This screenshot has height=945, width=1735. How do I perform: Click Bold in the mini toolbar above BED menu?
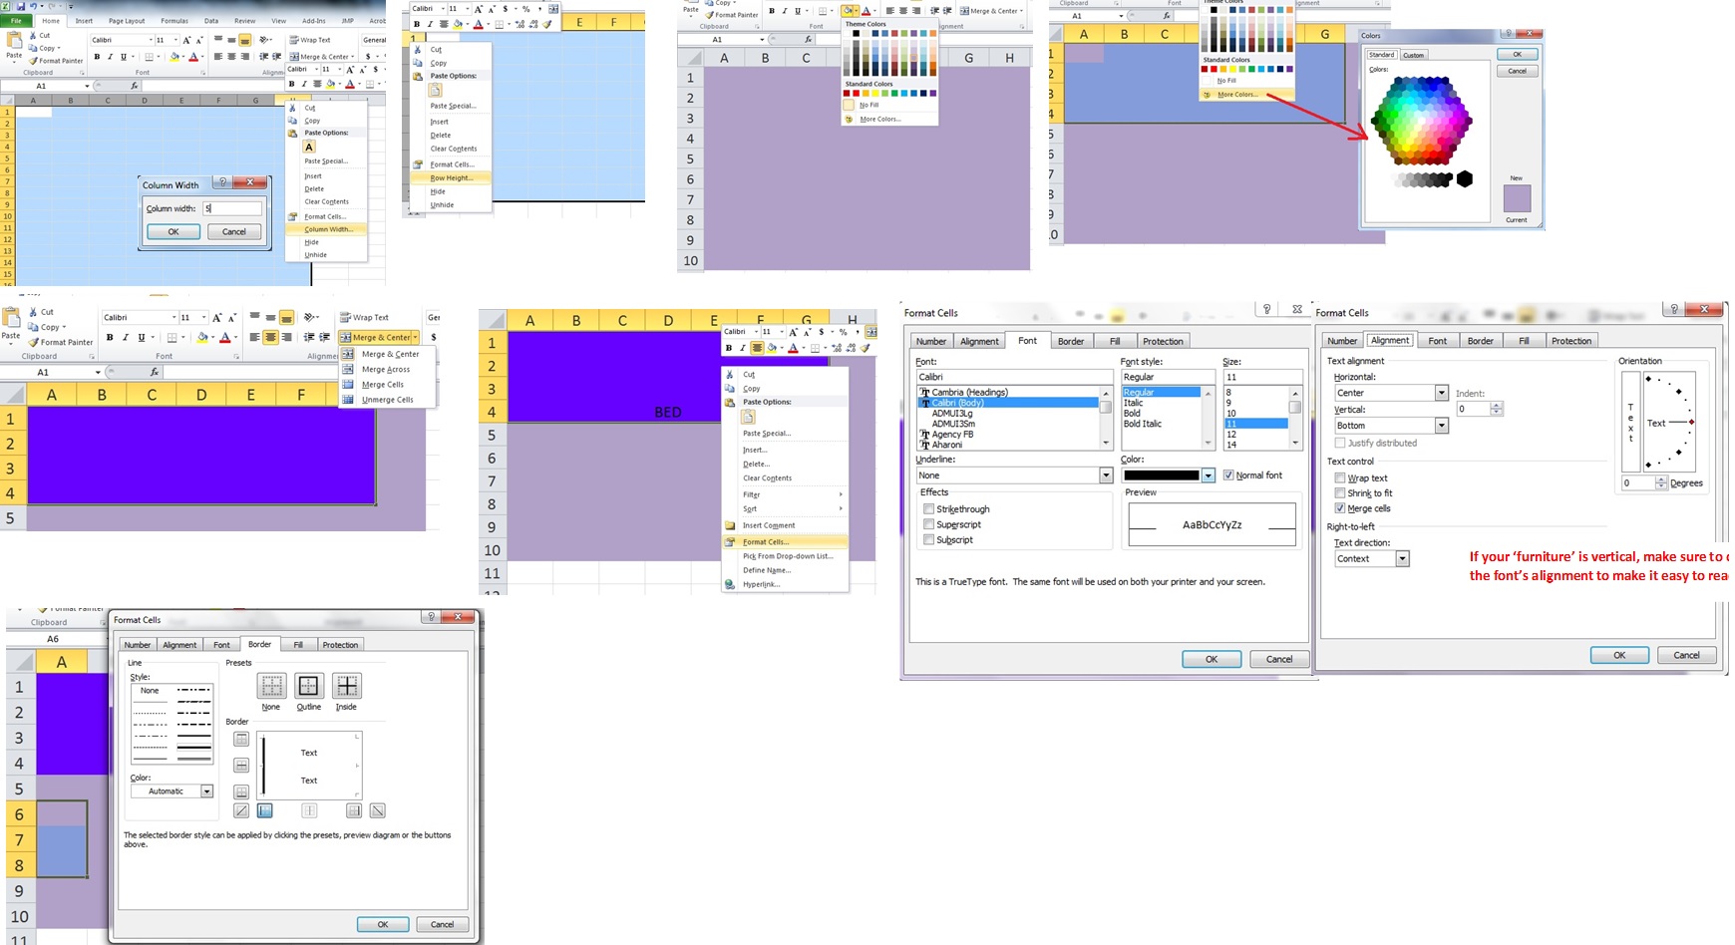[729, 348]
